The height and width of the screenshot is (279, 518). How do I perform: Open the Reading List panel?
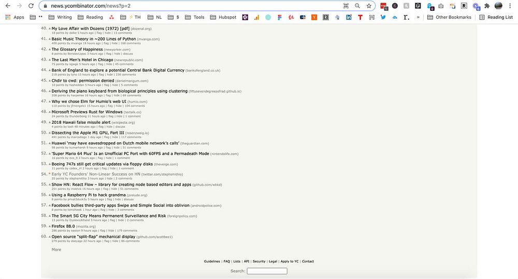[x=496, y=17]
